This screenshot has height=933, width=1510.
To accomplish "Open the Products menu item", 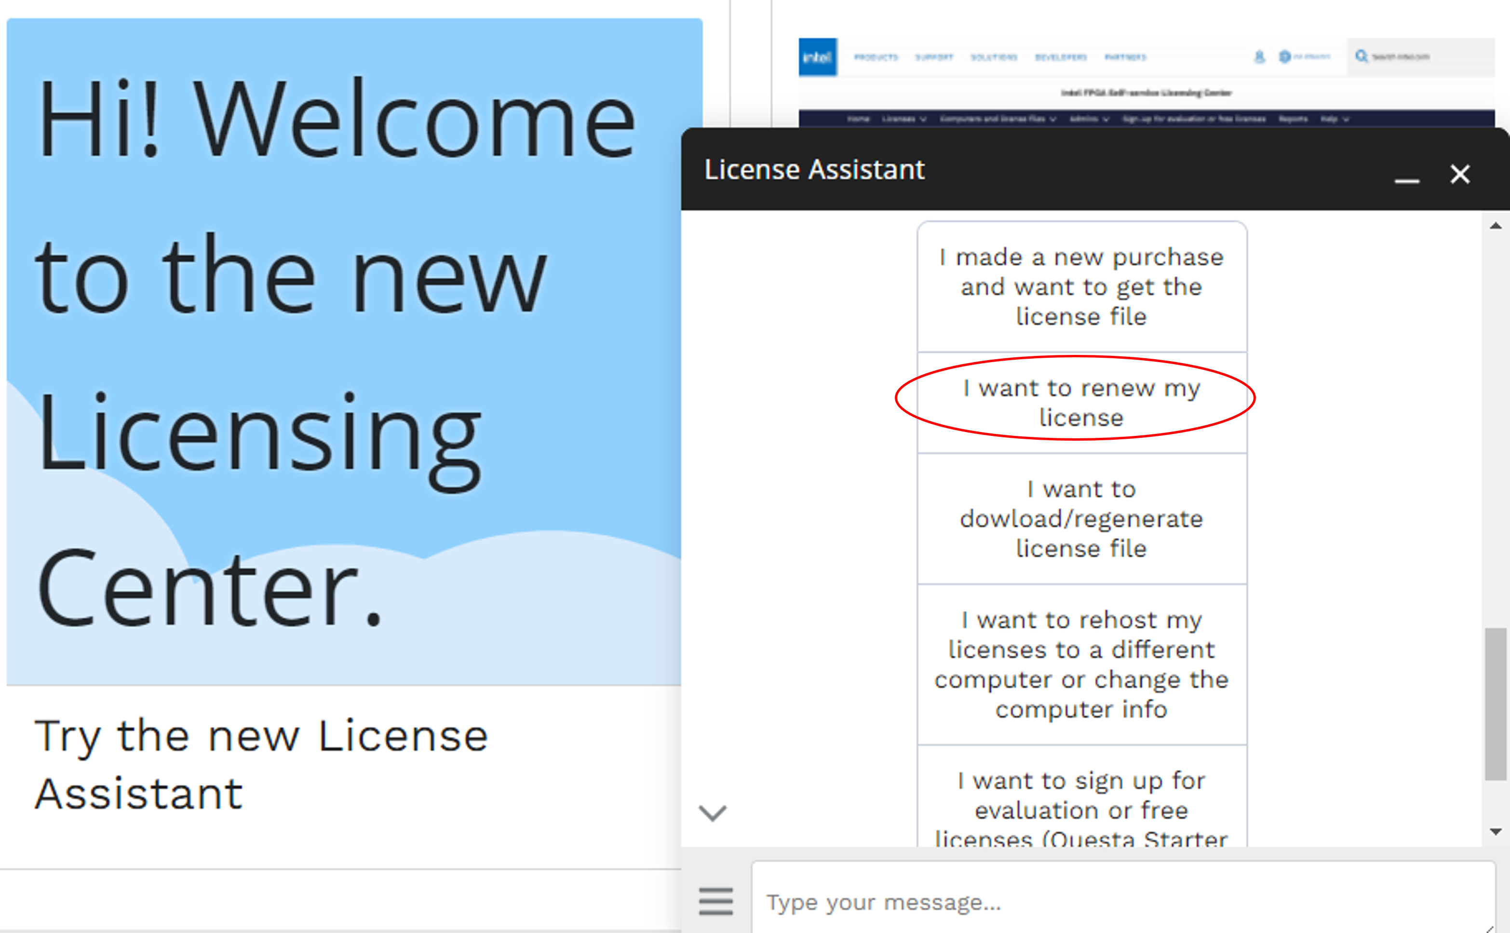I will coord(875,57).
